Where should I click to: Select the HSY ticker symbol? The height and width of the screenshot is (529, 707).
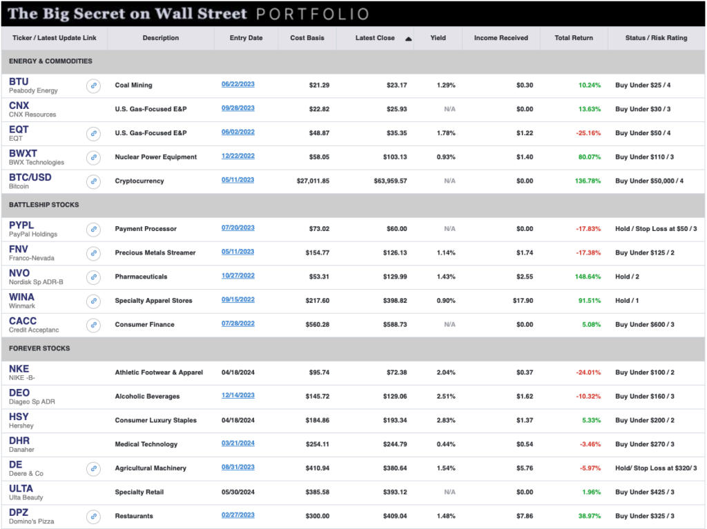19,417
